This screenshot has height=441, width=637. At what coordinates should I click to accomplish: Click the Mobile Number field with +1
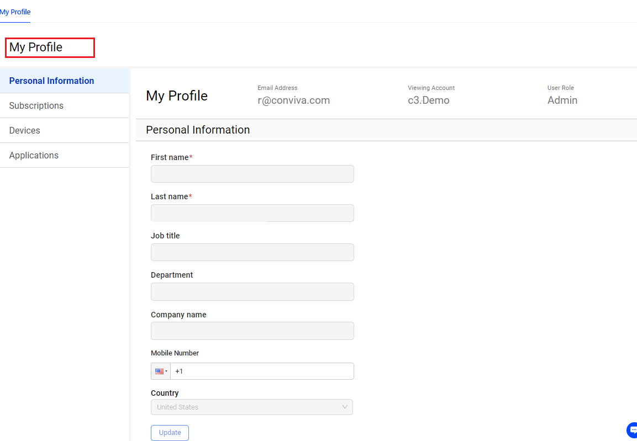[262, 371]
